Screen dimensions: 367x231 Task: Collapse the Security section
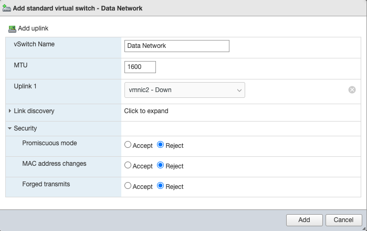[10, 128]
